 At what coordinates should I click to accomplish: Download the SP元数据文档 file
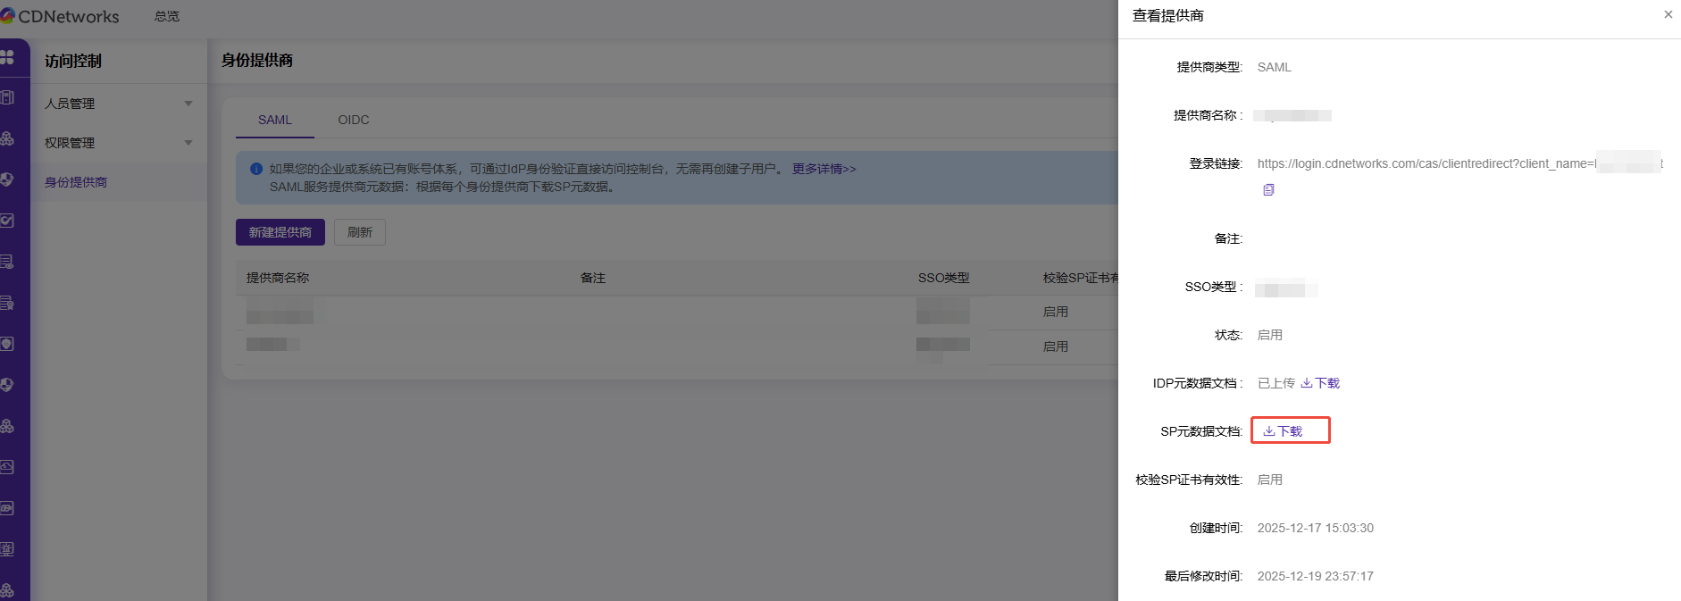coord(1284,431)
